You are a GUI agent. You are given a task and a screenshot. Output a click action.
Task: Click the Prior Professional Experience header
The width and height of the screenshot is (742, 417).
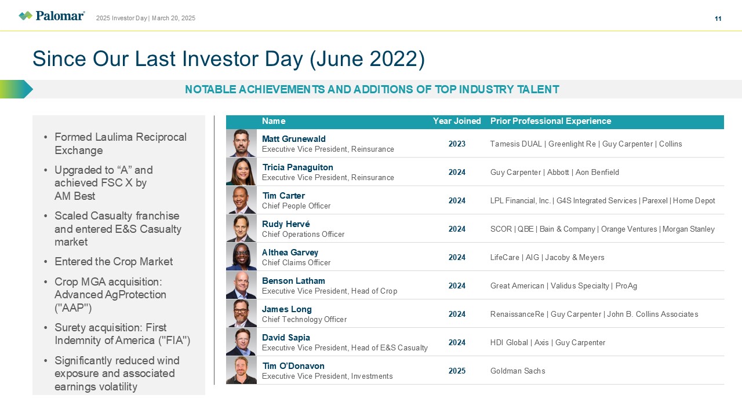(550, 121)
